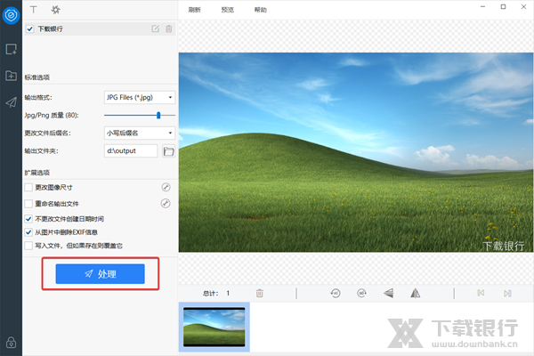Click the 输出格式 label
The image size is (534, 356).
click(x=38, y=98)
